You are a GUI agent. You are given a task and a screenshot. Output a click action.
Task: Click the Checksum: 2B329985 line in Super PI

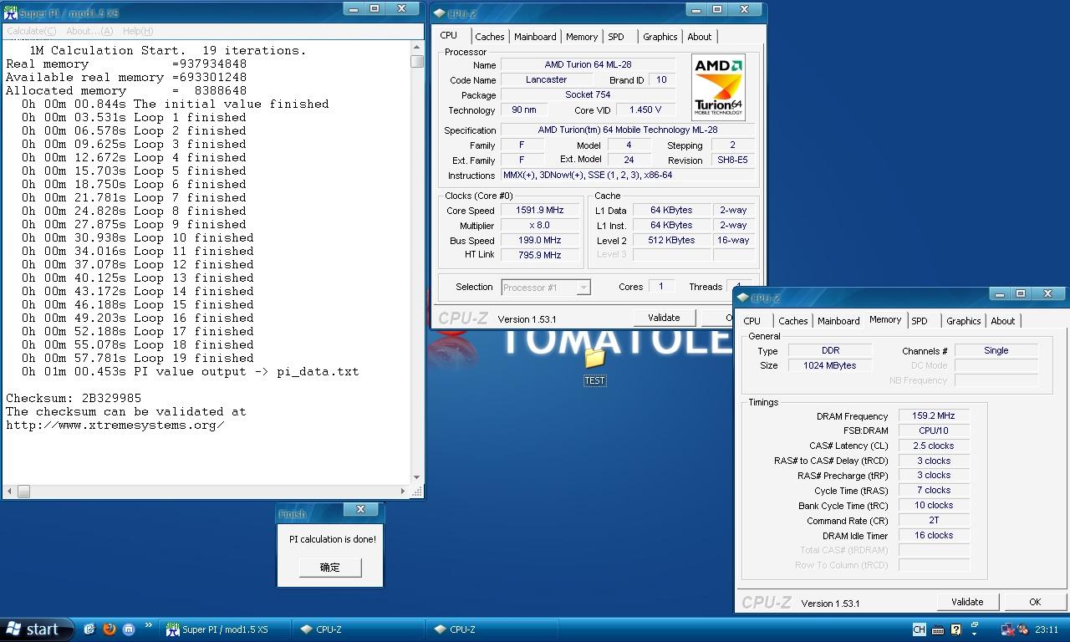74,398
